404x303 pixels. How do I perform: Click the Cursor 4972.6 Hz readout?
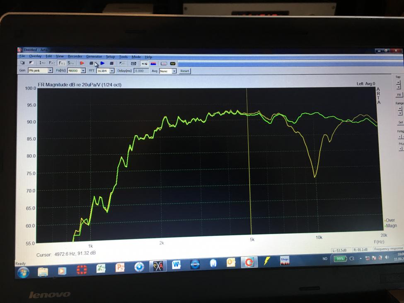66,254
